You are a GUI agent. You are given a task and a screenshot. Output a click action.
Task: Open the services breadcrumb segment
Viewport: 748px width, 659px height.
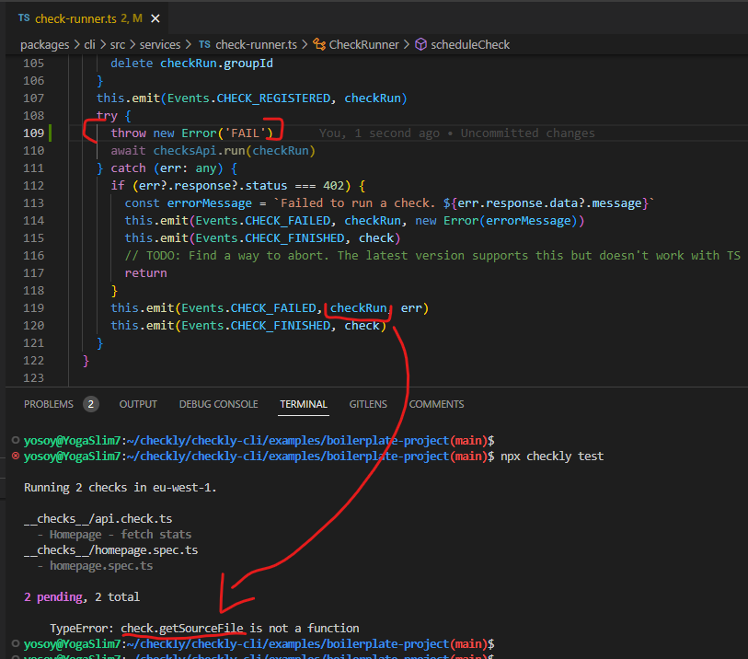(160, 45)
